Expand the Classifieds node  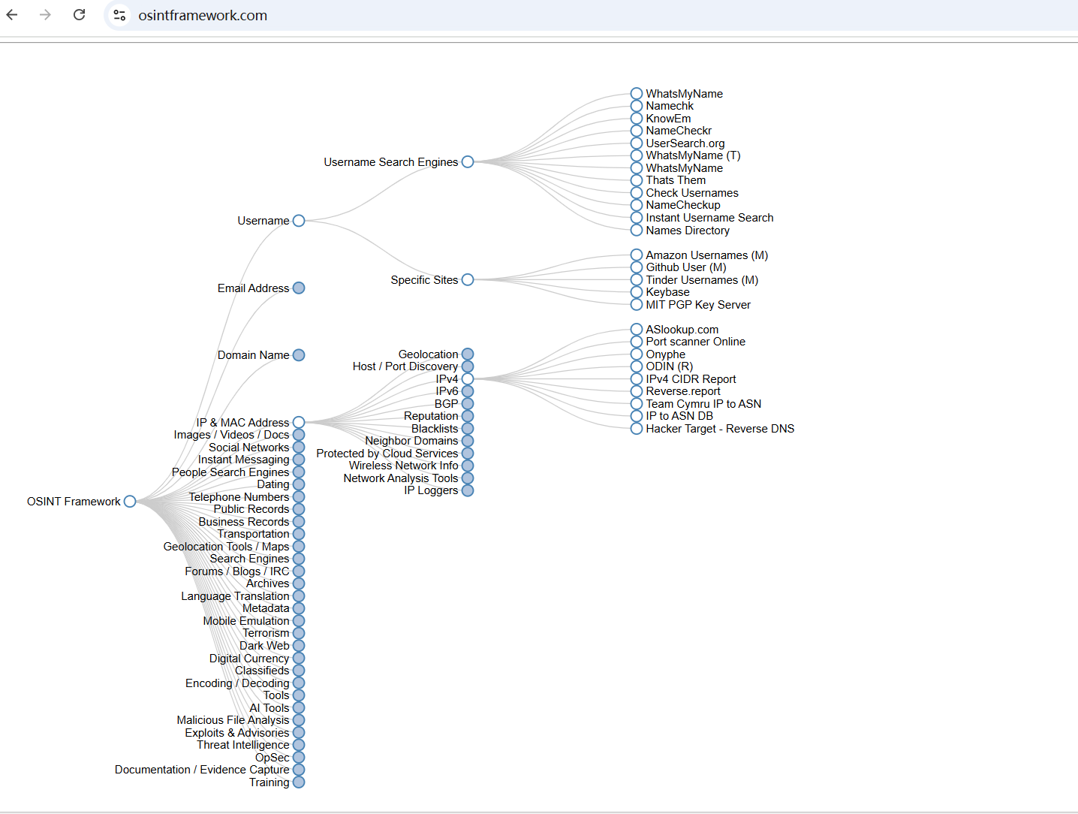point(299,671)
